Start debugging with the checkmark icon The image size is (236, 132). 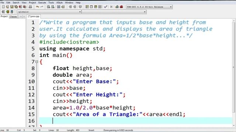click(x=105, y=7)
